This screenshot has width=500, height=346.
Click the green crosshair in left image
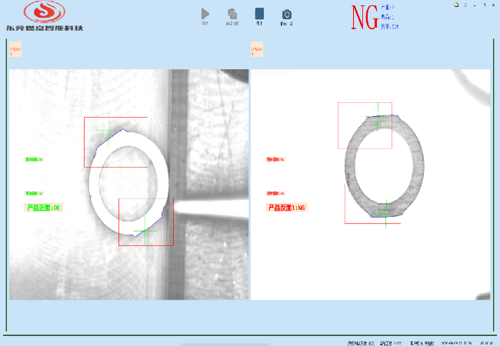click(x=145, y=230)
